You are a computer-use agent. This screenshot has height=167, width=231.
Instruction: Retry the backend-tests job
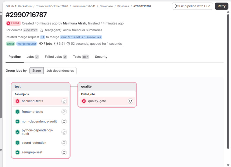64,101
